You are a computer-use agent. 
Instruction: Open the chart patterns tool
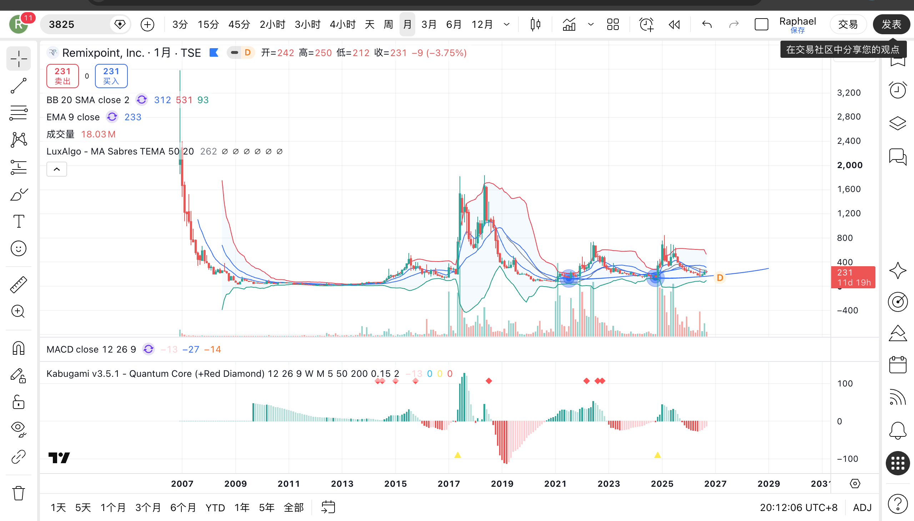tap(19, 140)
